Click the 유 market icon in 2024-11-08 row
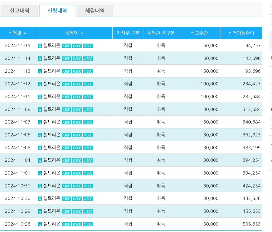Viewport: 272px width, 232px height. [40, 110]
